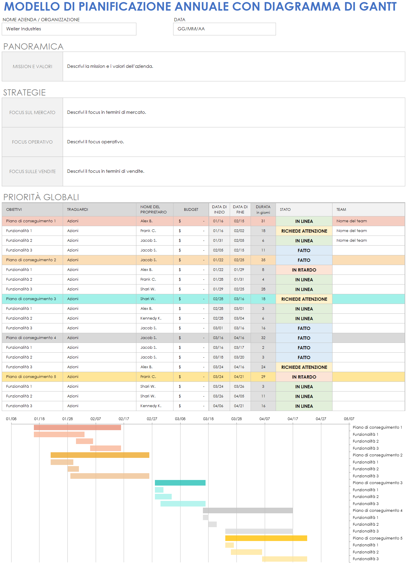Click the TRAGUARDI column header
Viewport: 407px width, 564px height.
[100, 209]
